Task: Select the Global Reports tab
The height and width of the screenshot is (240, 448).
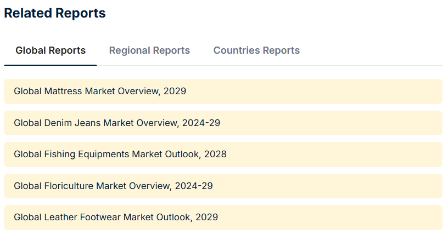Action: 51,50
